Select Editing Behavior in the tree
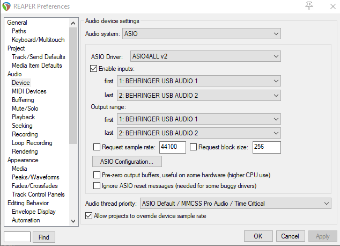Image resolution: width=340 pixels, height=246 pixels. tap(28, 203)
